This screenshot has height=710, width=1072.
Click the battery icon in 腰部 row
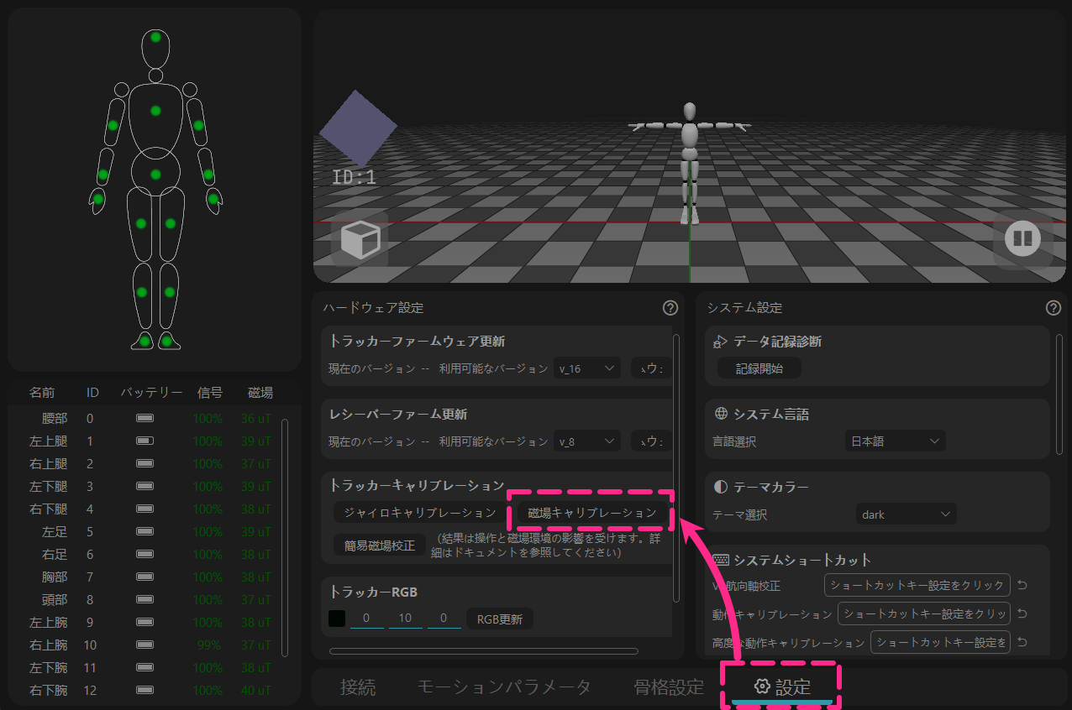145,418
